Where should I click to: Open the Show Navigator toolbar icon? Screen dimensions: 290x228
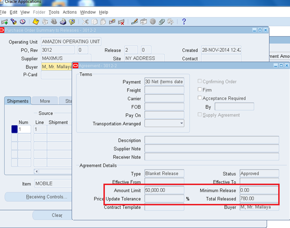[x=23, y=22]
